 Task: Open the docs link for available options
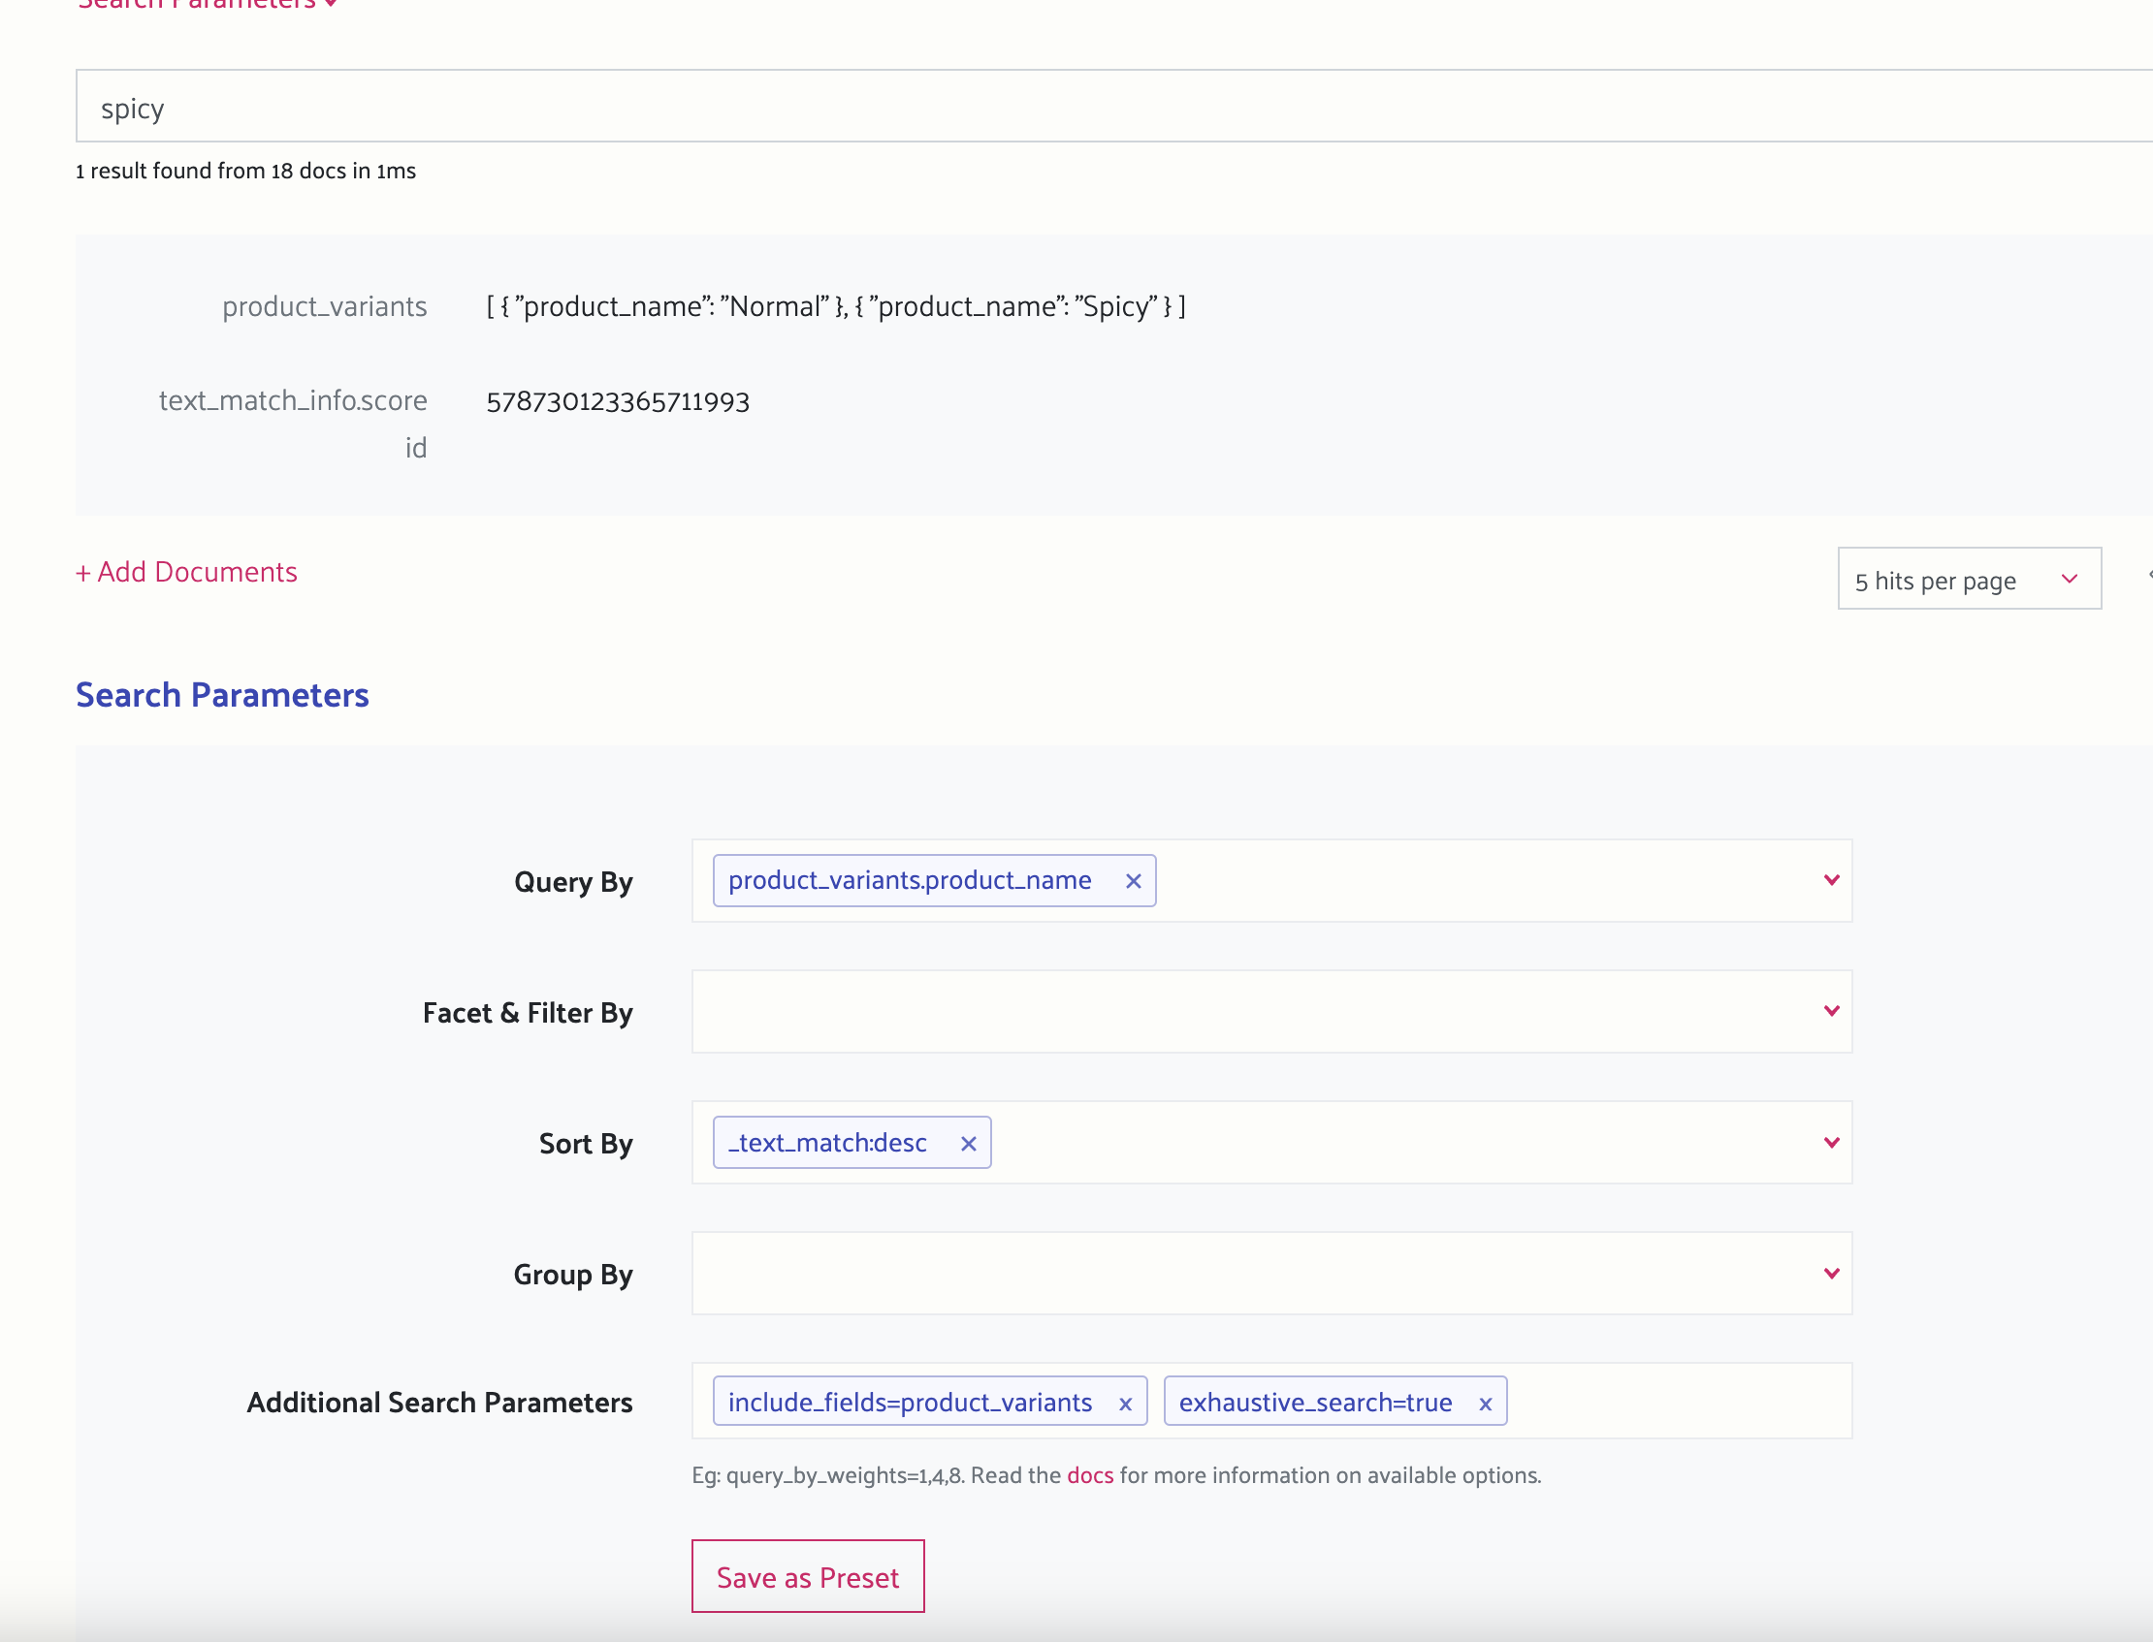[1088, 1475]
